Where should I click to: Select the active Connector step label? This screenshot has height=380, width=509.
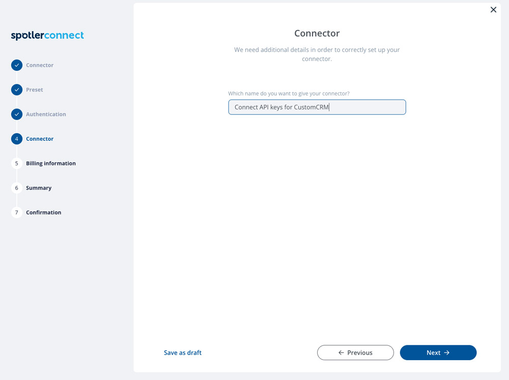(40, 139)
